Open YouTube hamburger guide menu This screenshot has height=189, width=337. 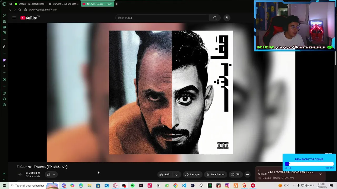click(x=14, y=18)
